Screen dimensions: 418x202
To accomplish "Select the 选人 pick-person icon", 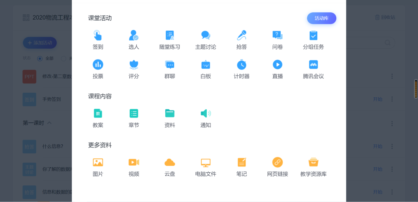I will coord(134,36).
